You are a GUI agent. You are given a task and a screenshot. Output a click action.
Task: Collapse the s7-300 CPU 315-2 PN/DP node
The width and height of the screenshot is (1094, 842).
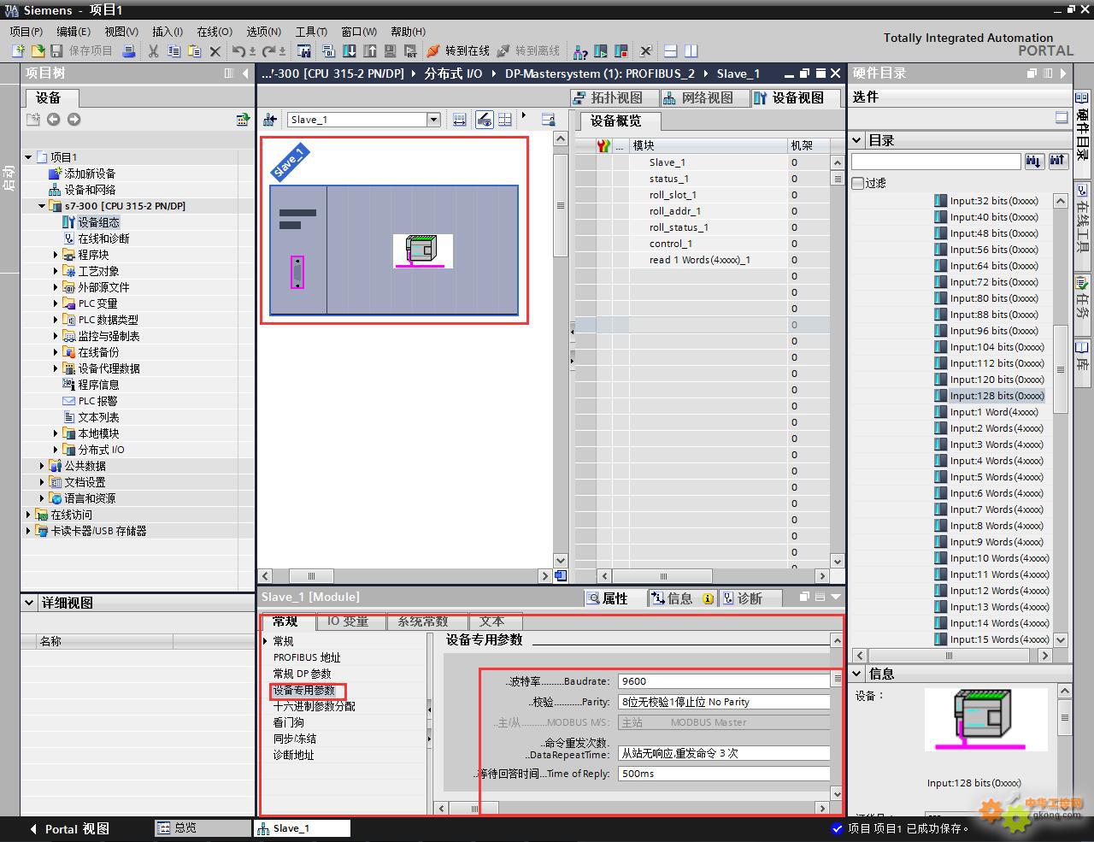(42, 206)
